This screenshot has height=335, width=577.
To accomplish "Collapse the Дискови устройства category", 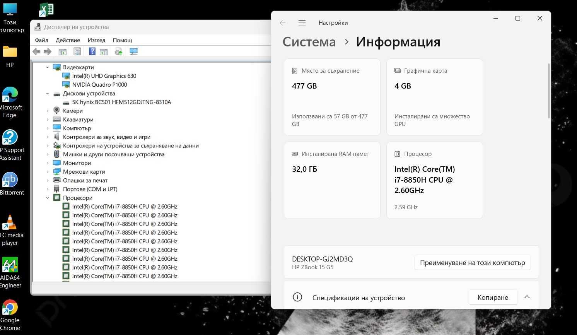I will pyautogui.click(x=48, y=93).
